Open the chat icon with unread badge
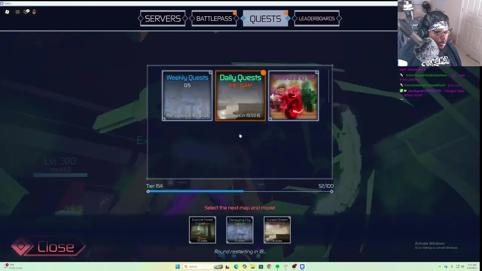 point(26,12)
